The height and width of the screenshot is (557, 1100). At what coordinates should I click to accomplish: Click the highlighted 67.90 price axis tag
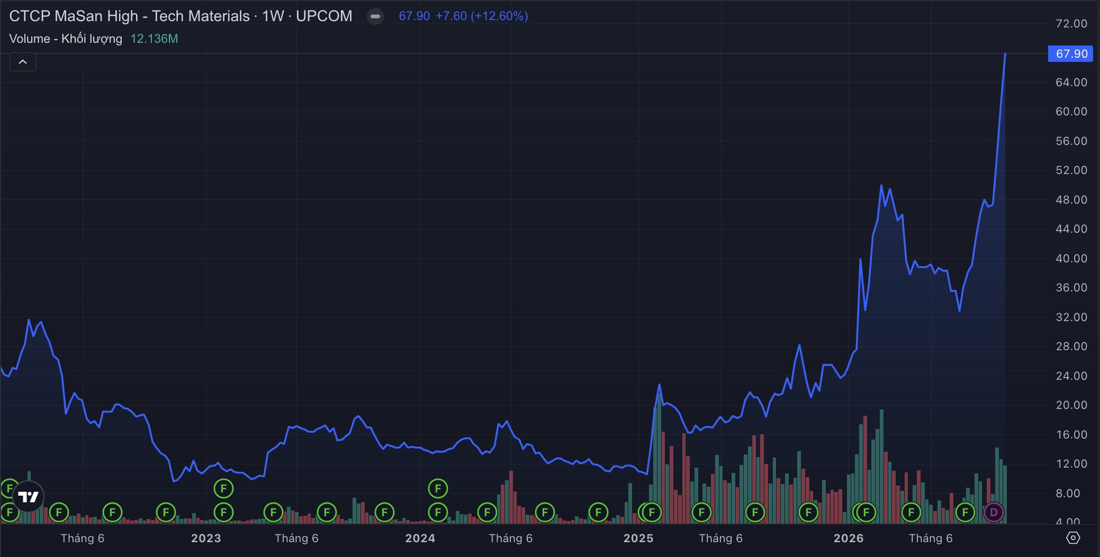point(1070,53)
